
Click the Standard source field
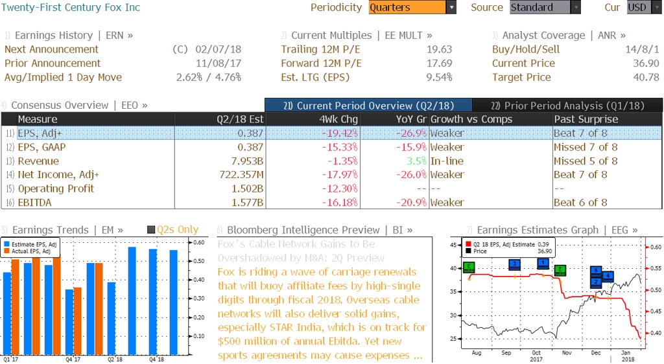pyautogui.click(x=540, y=7)
